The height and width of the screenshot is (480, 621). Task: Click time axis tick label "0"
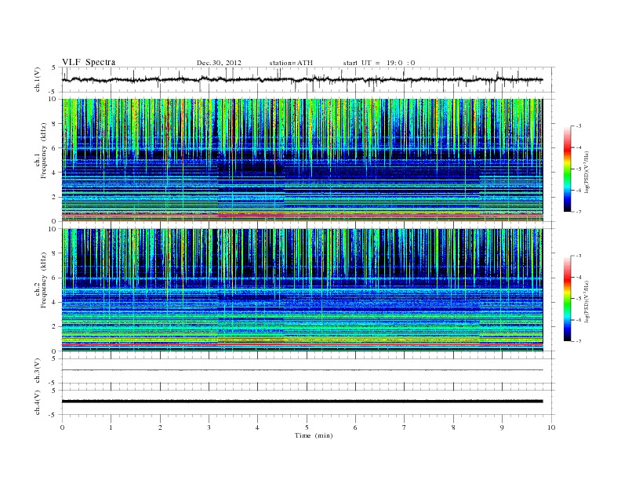click(x=62, y=427)
